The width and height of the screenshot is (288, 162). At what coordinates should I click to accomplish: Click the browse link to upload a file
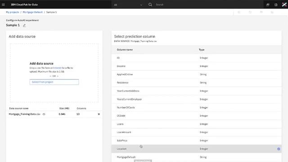57,68
